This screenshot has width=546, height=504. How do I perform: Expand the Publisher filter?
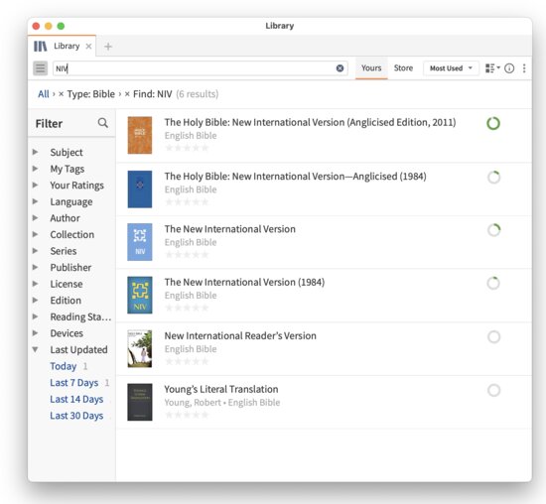pos(35,267)
